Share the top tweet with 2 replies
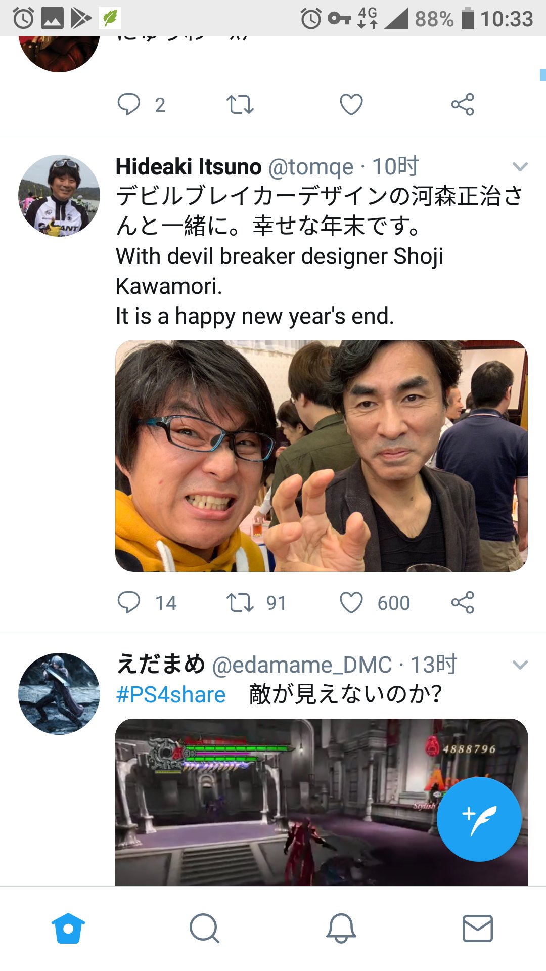Viewport: 546px width, 971px height. click(x=463, y=104)
